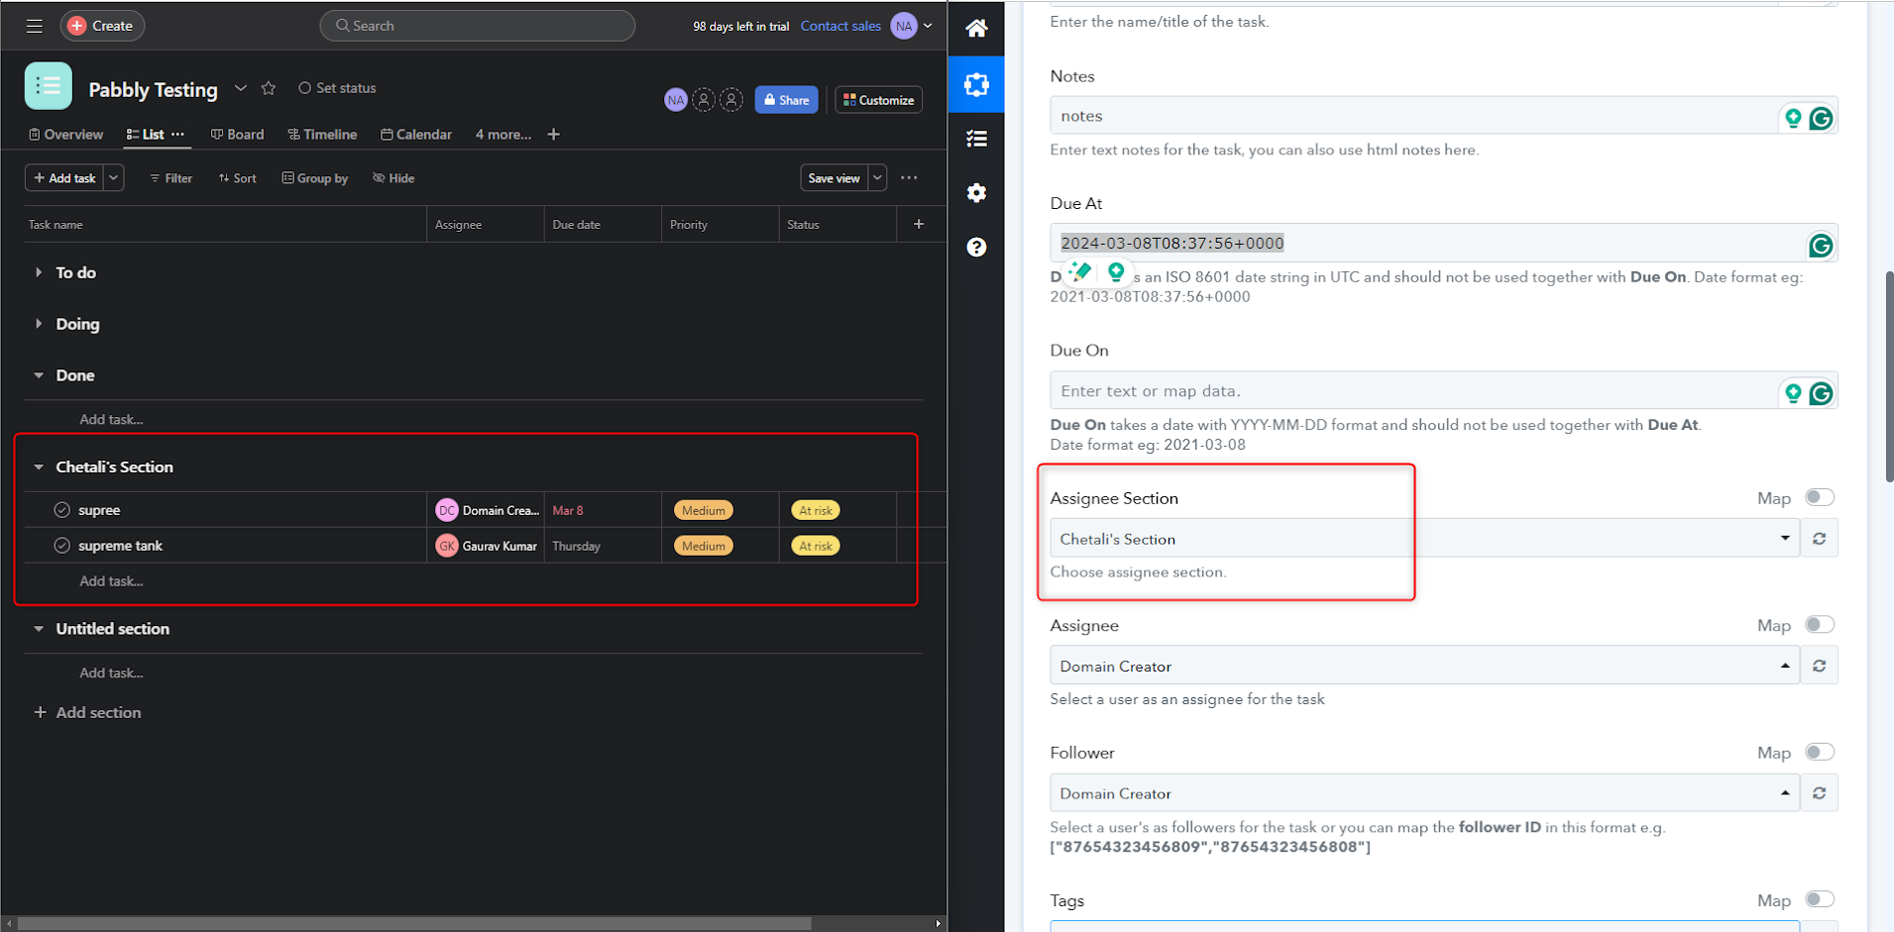The width and height of the screenshot is (1894, 932).
Task: Click the Pabbly Testing project list icon
Action: (x=49, y=86)
